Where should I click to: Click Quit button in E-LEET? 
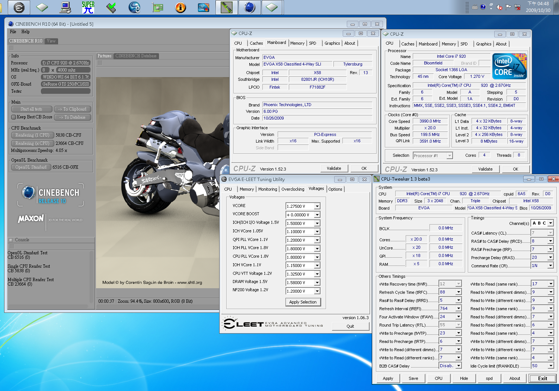350,326
